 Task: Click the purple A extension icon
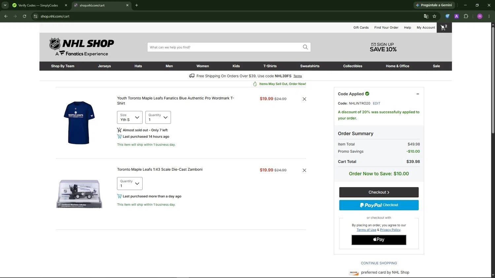point(456,16)
